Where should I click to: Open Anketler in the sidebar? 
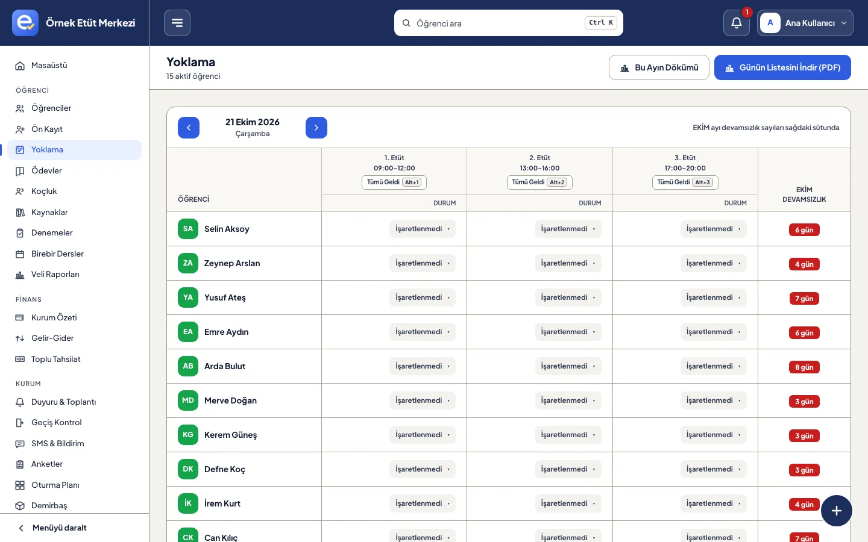click(75, 464)
